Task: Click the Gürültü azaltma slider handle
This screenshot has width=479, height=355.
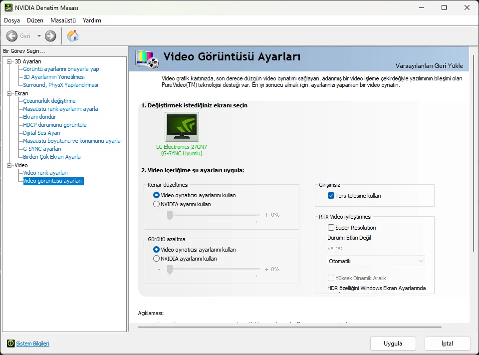Action: click(x=170, y=270)
